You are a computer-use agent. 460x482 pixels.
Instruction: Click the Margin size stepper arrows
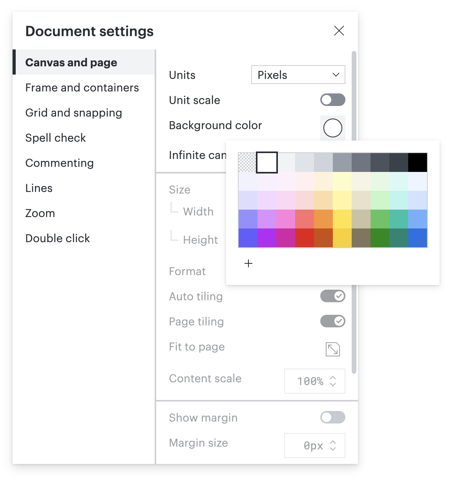coord(333,445)
